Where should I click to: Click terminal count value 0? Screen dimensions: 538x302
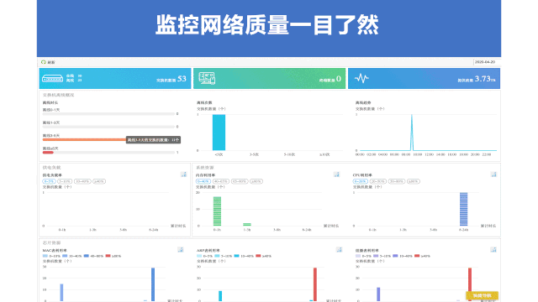(x=339, y=79)
